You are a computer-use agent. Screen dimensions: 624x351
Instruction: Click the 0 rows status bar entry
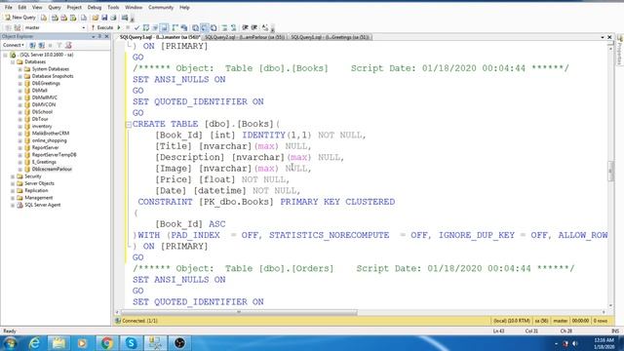[x=601, y=321]
